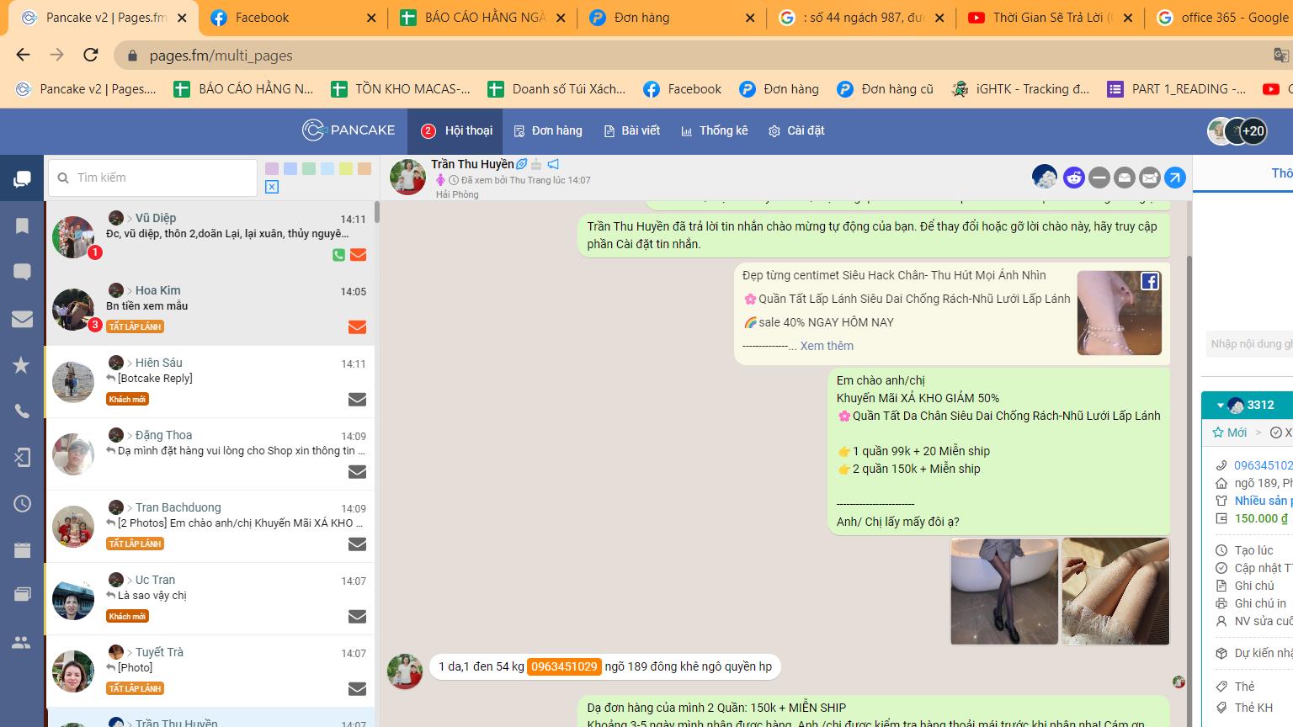
Task: Collapse order 3312 with the arrow
Action: point(1220,406)
